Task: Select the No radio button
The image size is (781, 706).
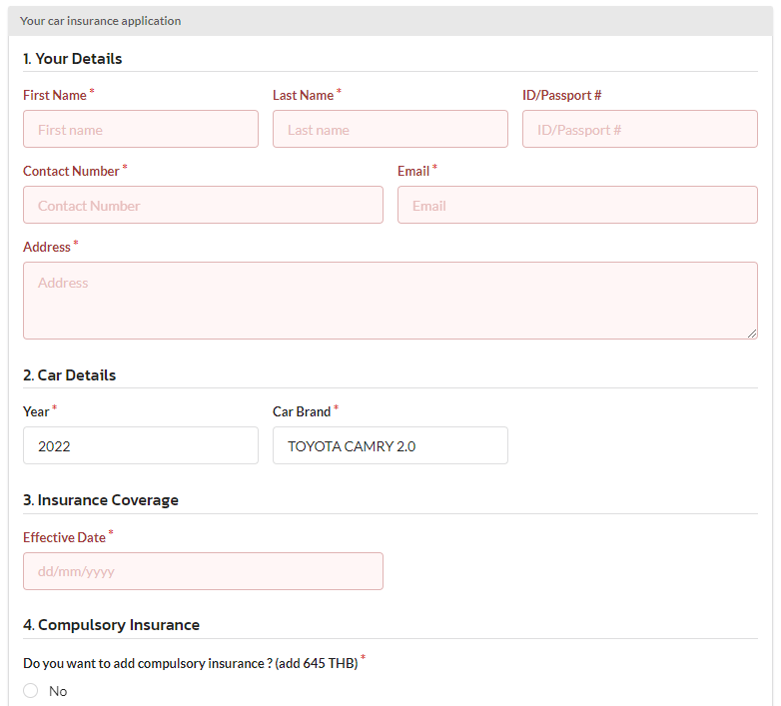Action: click(31, 691)
